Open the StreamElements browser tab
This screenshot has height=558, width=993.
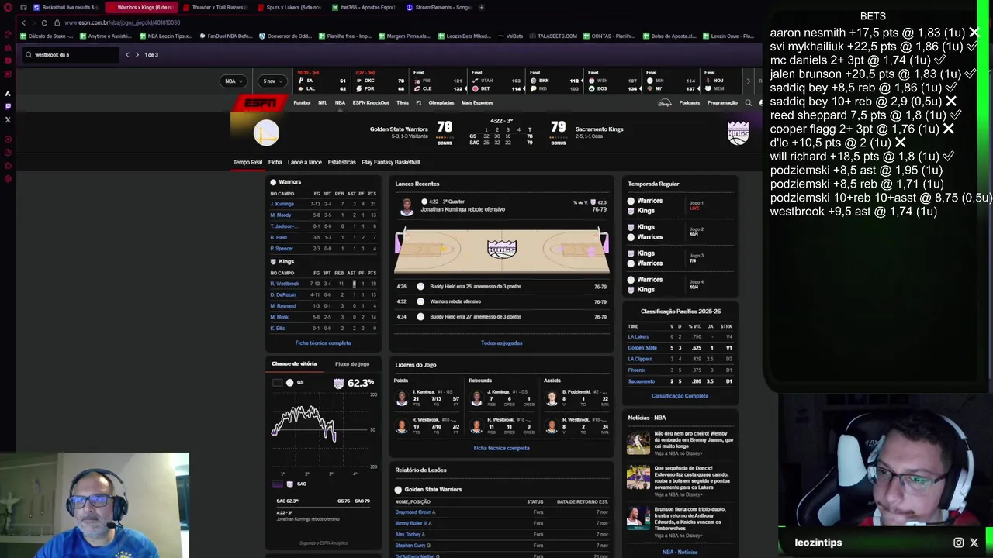click(438, 7)
